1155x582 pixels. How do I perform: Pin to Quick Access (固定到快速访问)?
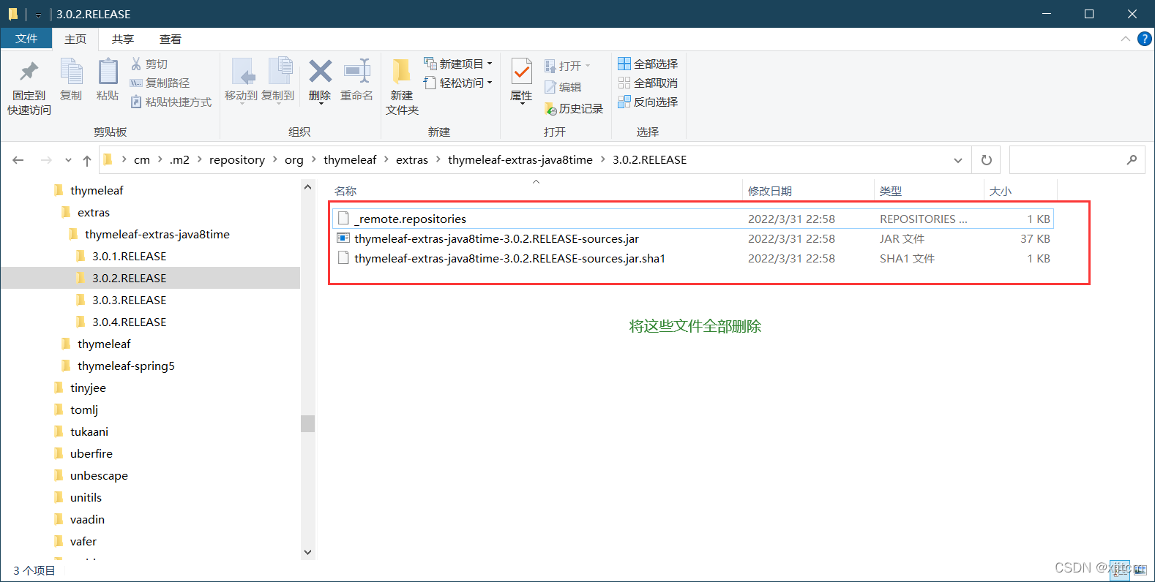(29, 88)
